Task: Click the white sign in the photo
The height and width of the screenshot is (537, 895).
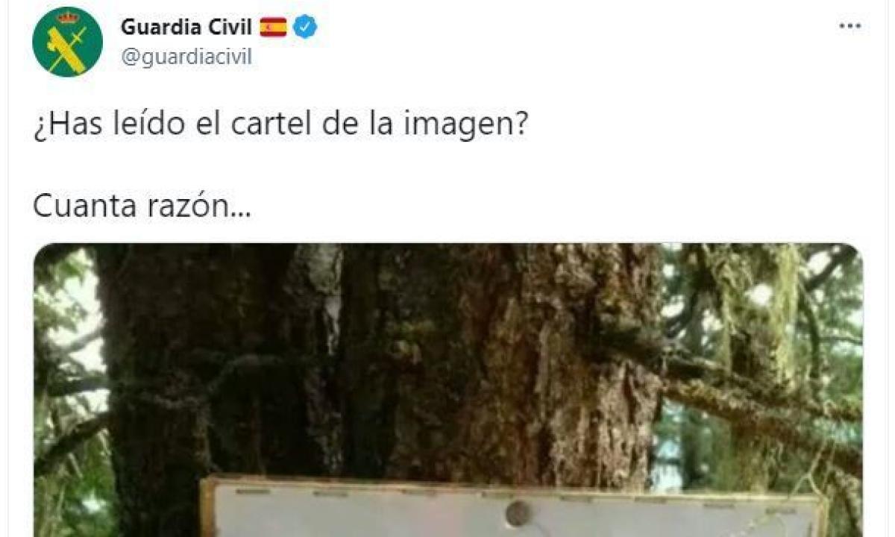Action: 515,509
